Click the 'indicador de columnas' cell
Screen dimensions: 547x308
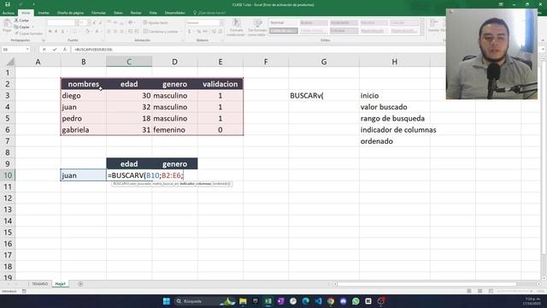395,129
